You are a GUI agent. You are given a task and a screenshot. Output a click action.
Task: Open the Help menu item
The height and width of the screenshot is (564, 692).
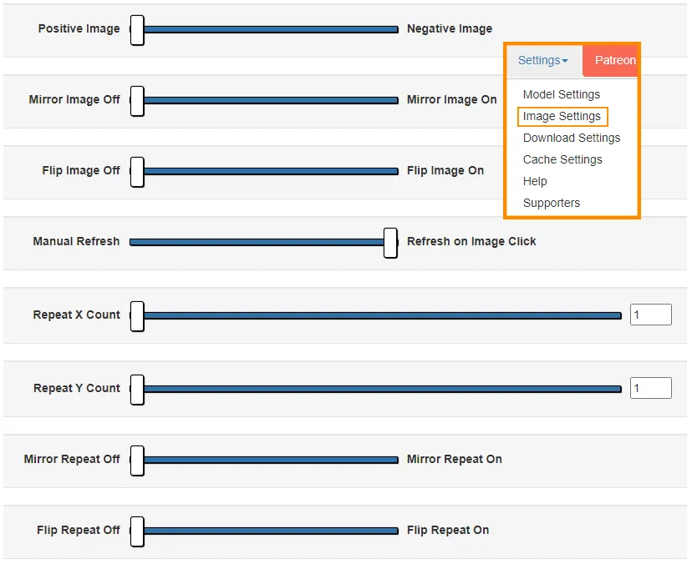pos(535,181)
